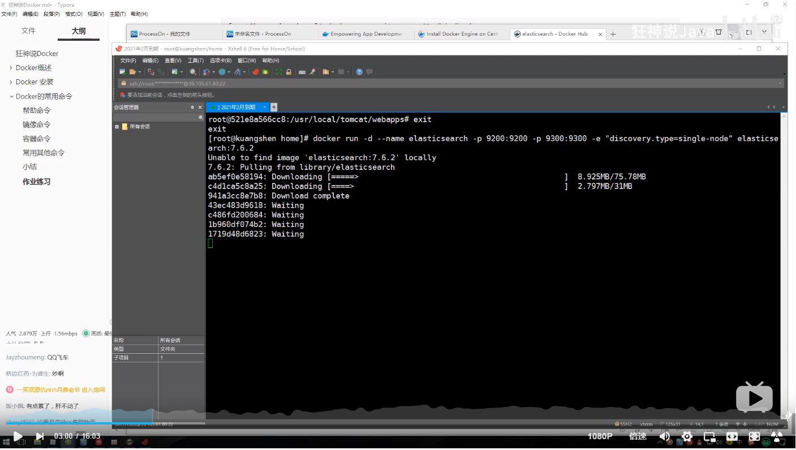
Task: Click the font settings icon in Xshell toolbar
Action: pyautogui.click(x=237, y=72)
